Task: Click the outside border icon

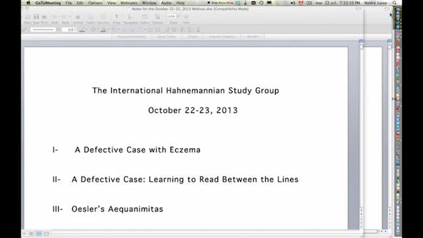Action: (x=93, y=29)
